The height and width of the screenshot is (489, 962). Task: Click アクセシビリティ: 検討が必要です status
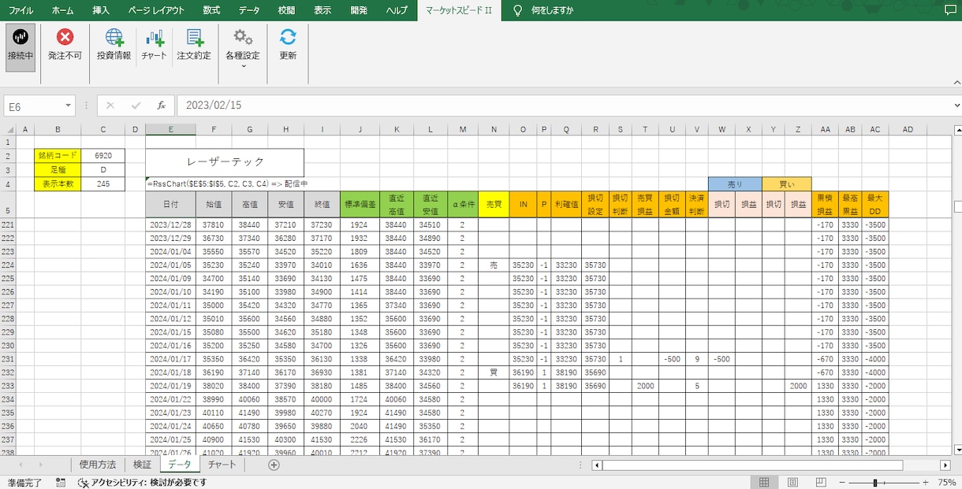142,482
